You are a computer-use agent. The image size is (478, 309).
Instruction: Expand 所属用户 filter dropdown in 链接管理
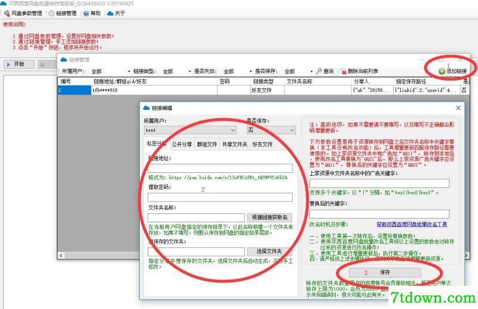129,71
